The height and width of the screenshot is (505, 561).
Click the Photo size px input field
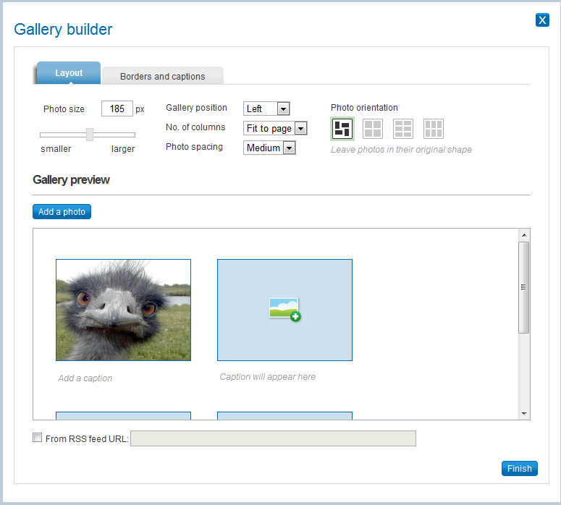pos(117,109)
